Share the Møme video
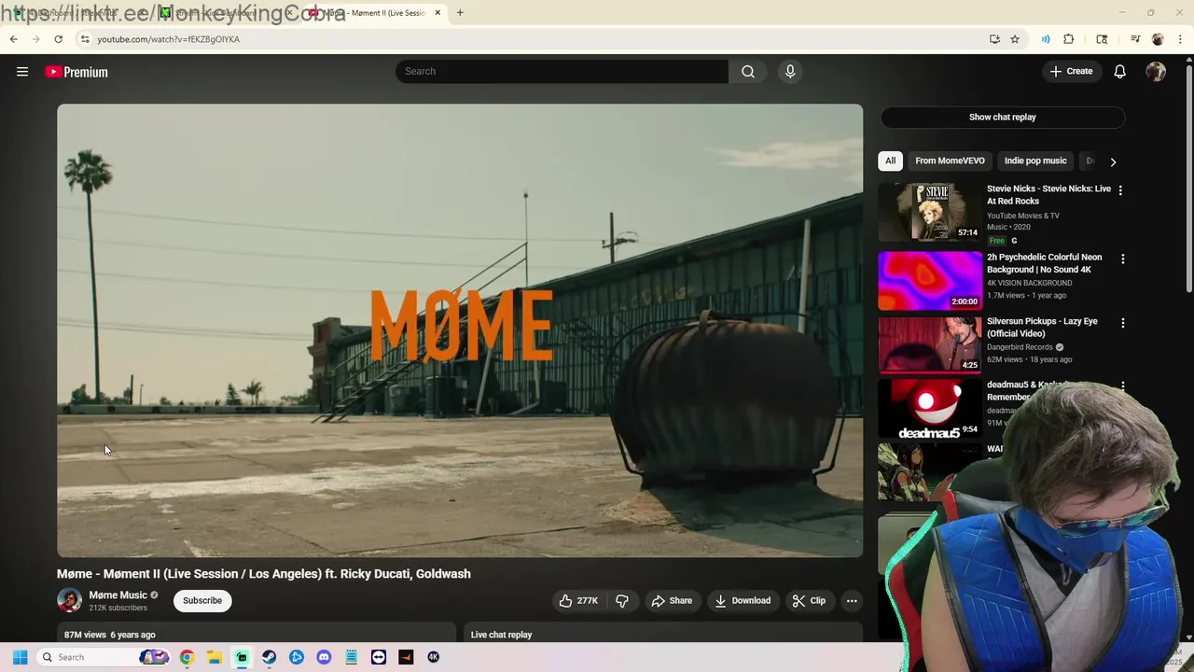 (672, 601)
